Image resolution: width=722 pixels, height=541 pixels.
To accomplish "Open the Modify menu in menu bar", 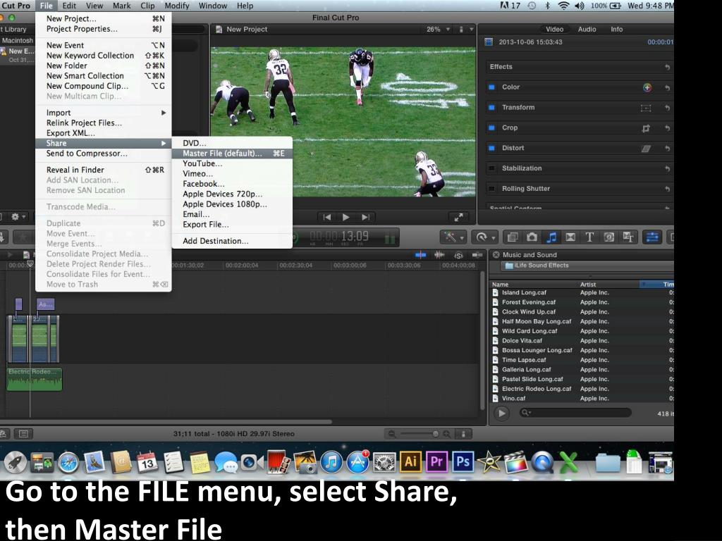I will pyautogui.click(x=177, y=6).
